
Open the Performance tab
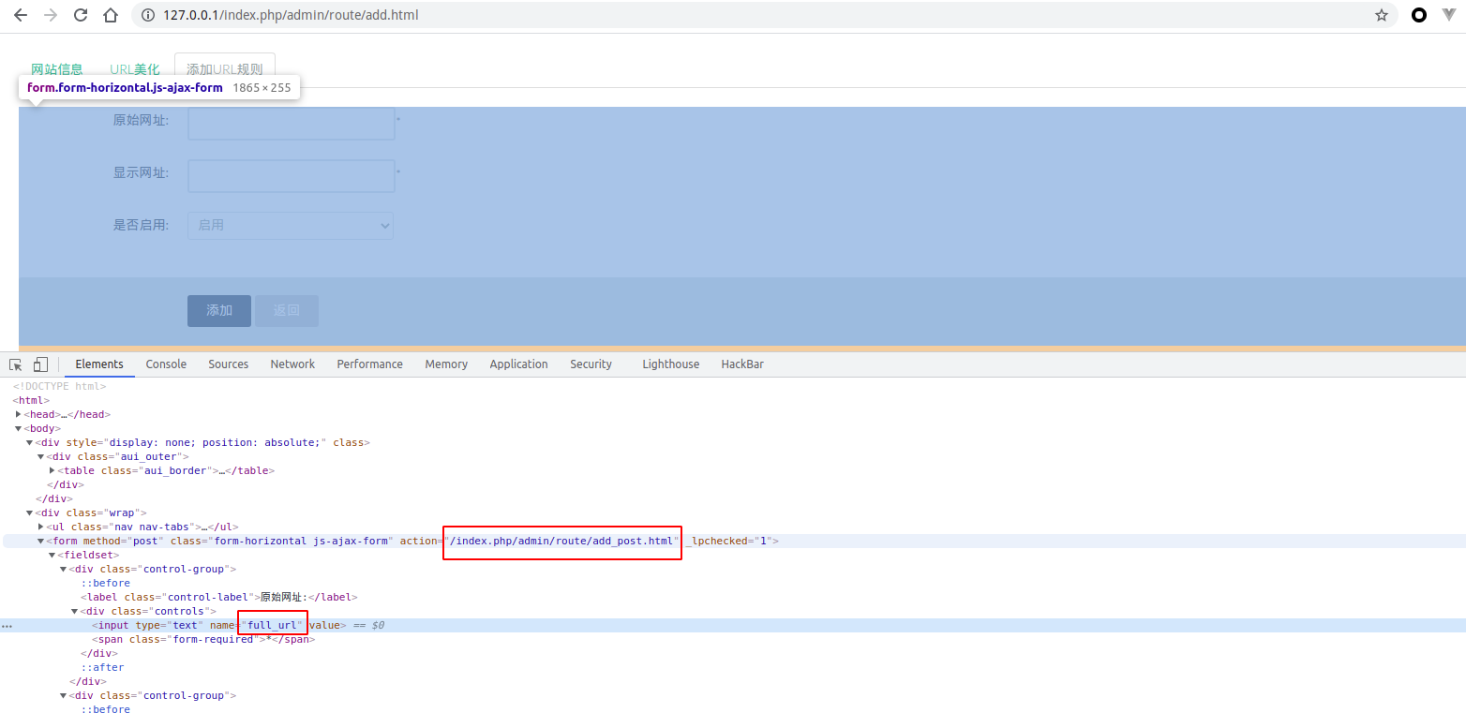(x=370, y=364)
